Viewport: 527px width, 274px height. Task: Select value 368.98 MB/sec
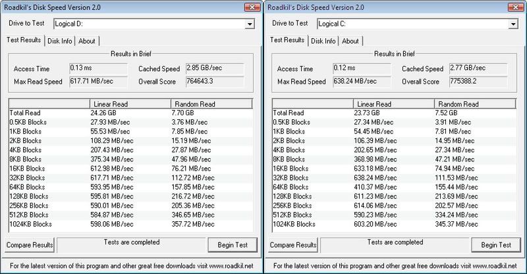click(375, 159)
